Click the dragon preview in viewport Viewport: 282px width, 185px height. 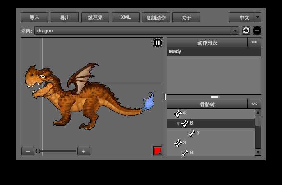pos(89,96)
